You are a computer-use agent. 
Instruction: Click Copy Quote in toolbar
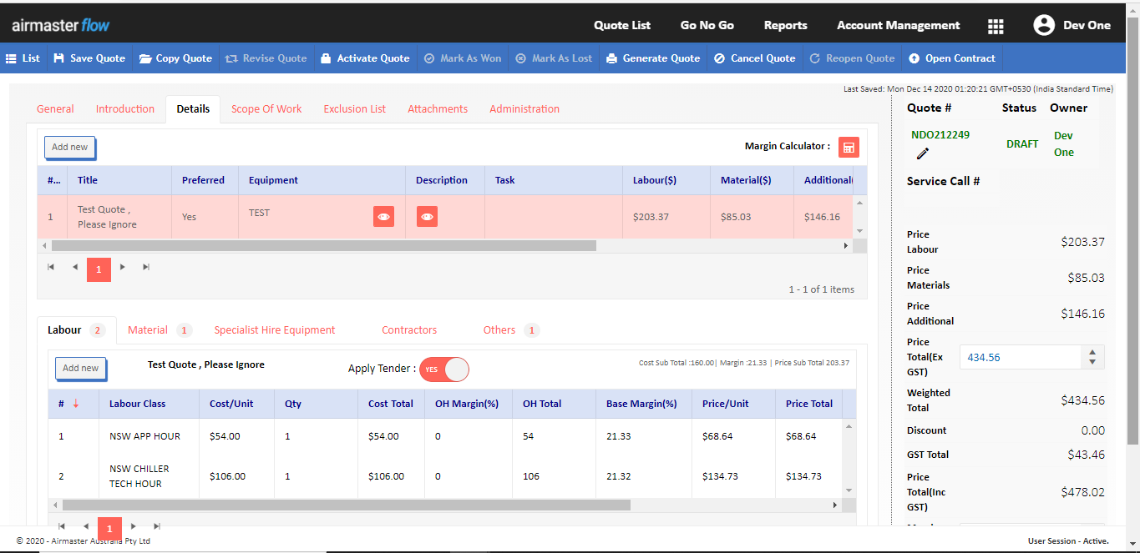175,58
